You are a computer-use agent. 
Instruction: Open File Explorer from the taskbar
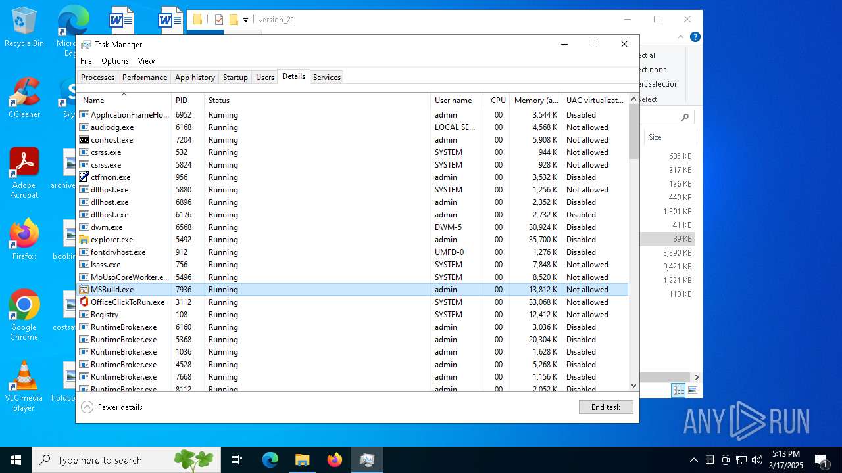(302, 460)
